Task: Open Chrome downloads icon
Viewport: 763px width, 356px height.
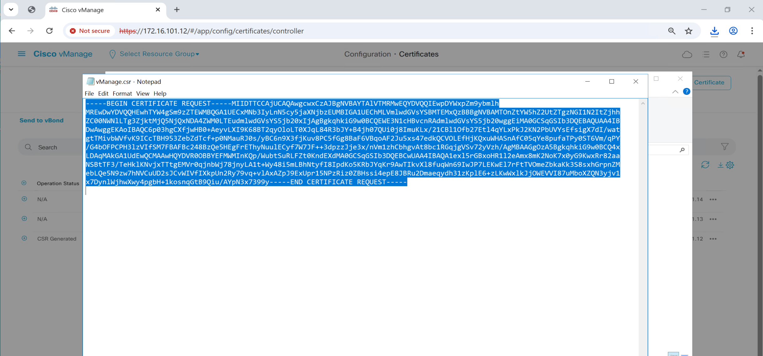Action: click(714, 31)
